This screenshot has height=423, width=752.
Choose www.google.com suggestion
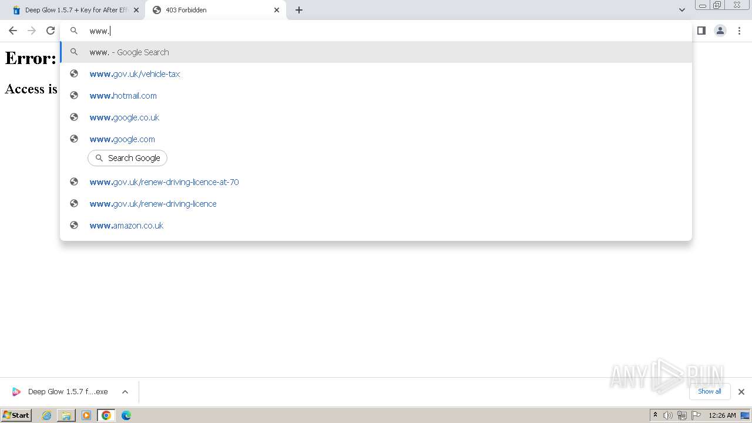pos(376,139)
